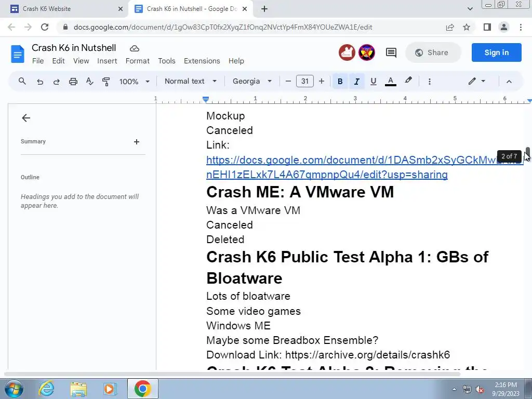The width and height of the screenshot is (532, 399).
Task: Toggle underline formatting
Action: (x=373, y=82)
